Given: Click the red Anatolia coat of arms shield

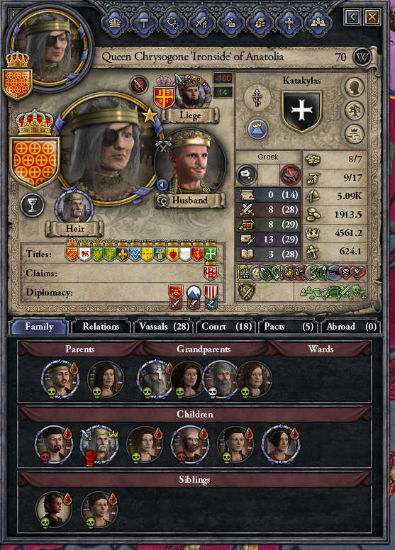Looking at the screenshot, I should 35,162.
